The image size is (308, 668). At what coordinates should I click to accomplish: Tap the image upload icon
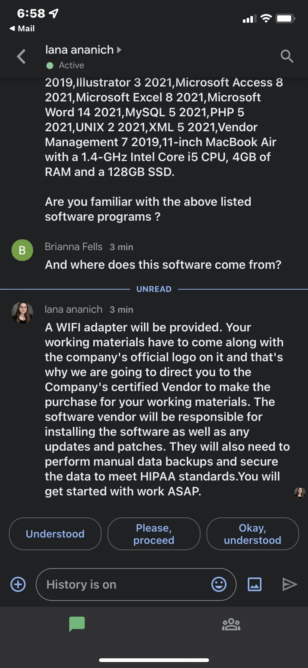tap(255, 584)
